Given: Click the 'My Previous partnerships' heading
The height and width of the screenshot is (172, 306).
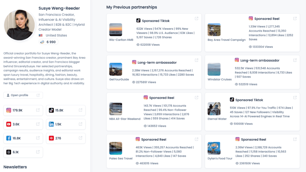Looking at the screenshot, I should coord(131,7).
